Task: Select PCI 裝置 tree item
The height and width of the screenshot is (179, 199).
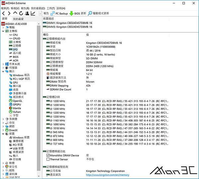Action: coord(16,145)
